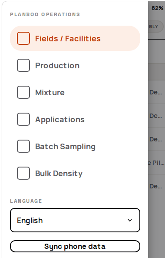
Task: Select the Mixture menu entry
Action: coord(75,92)
